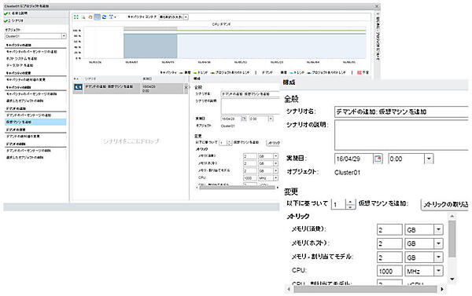Select デマンドの絶対値の変更 scenario
This screenshot has width=472, height=296.
click(23, 137)
